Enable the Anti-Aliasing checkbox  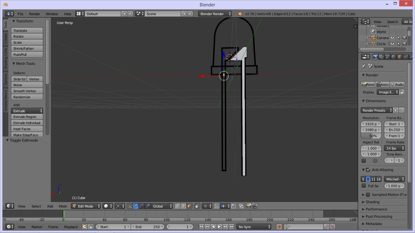tap(368, 170)
